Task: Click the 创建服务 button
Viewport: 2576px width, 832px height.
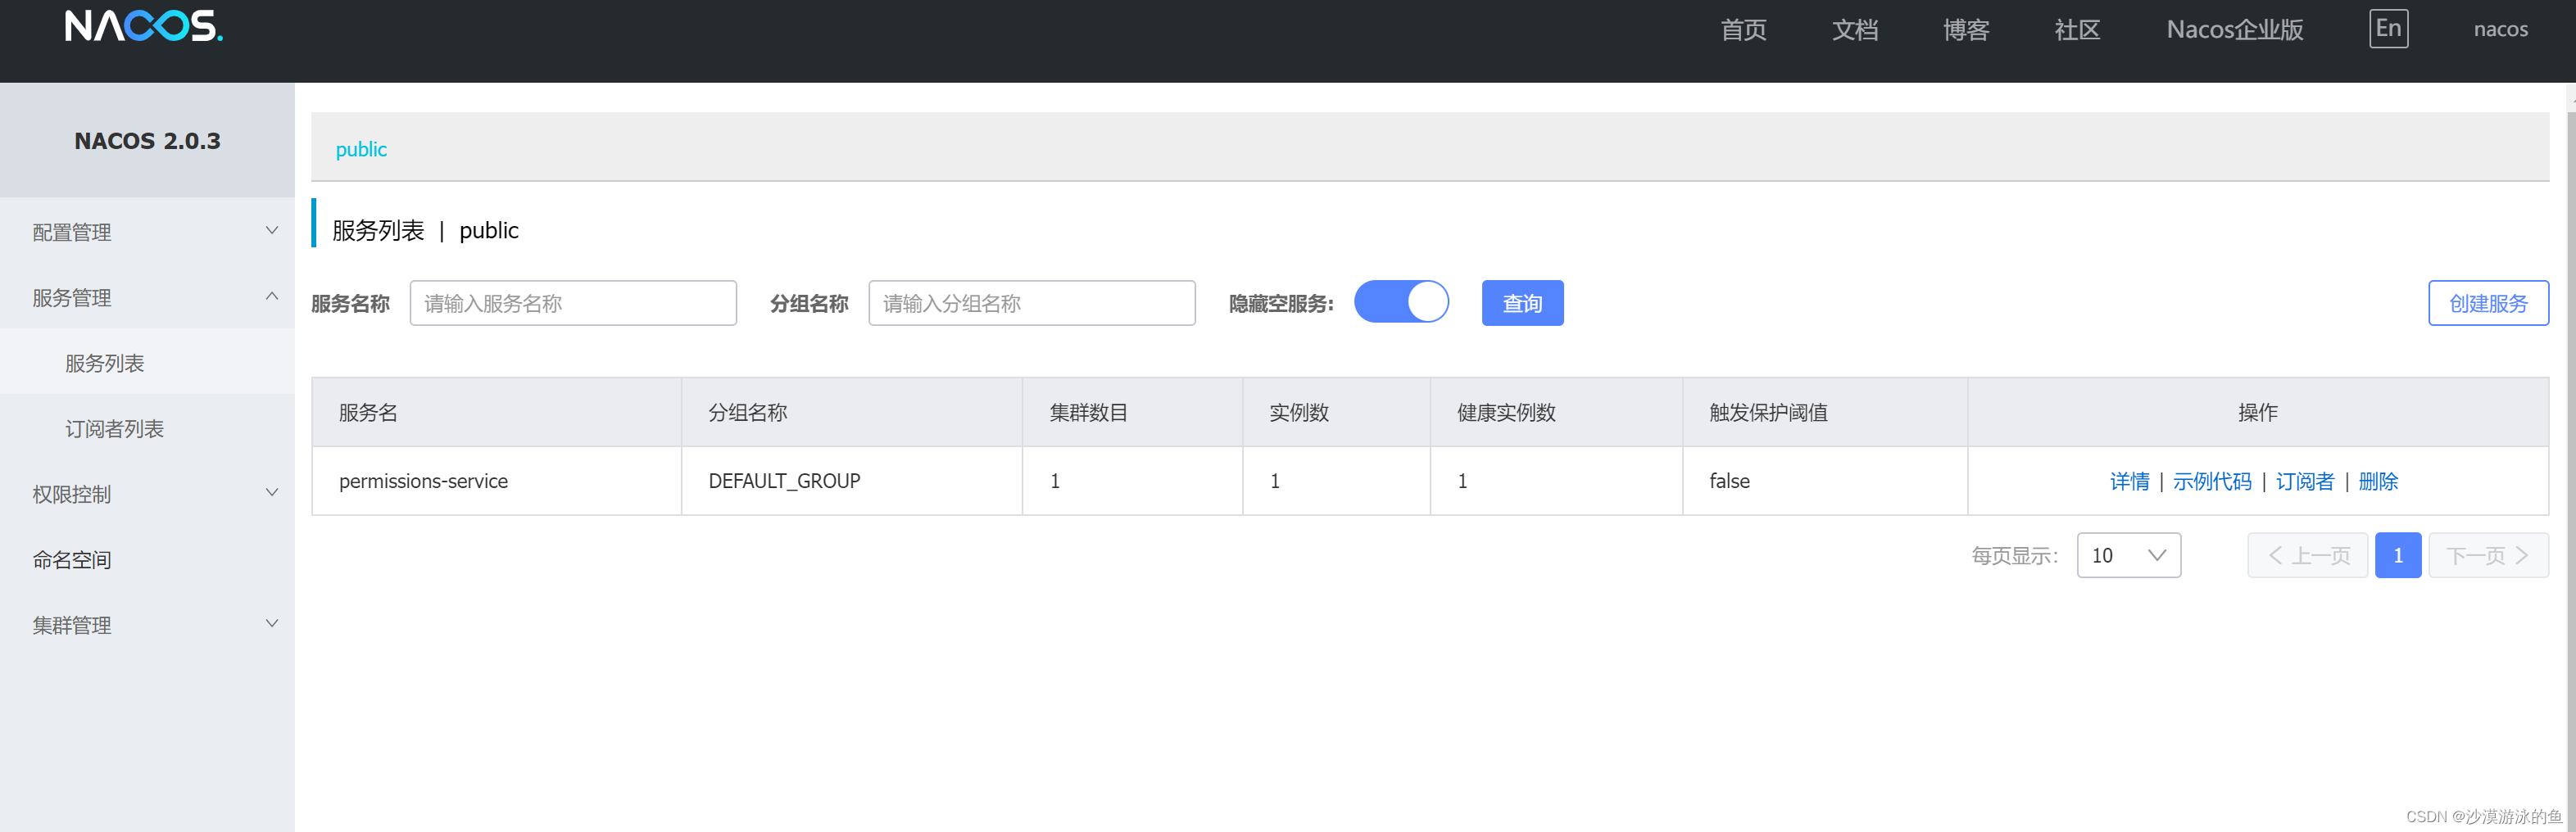Action: 2488,303
